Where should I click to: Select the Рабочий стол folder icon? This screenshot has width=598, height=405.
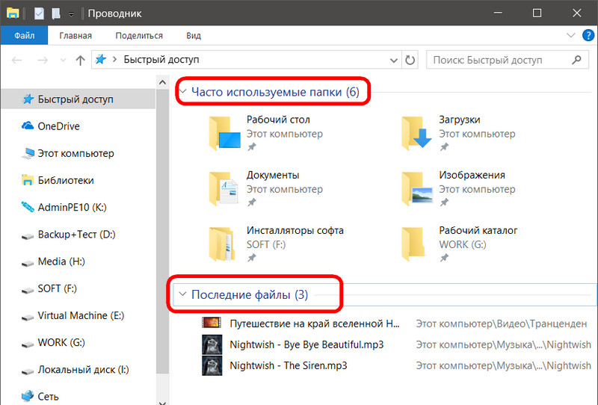[225, 133]
